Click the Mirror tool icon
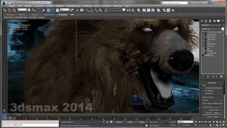Image resolution: width=227 pixels, height=128 pixels. coord(128,10)
